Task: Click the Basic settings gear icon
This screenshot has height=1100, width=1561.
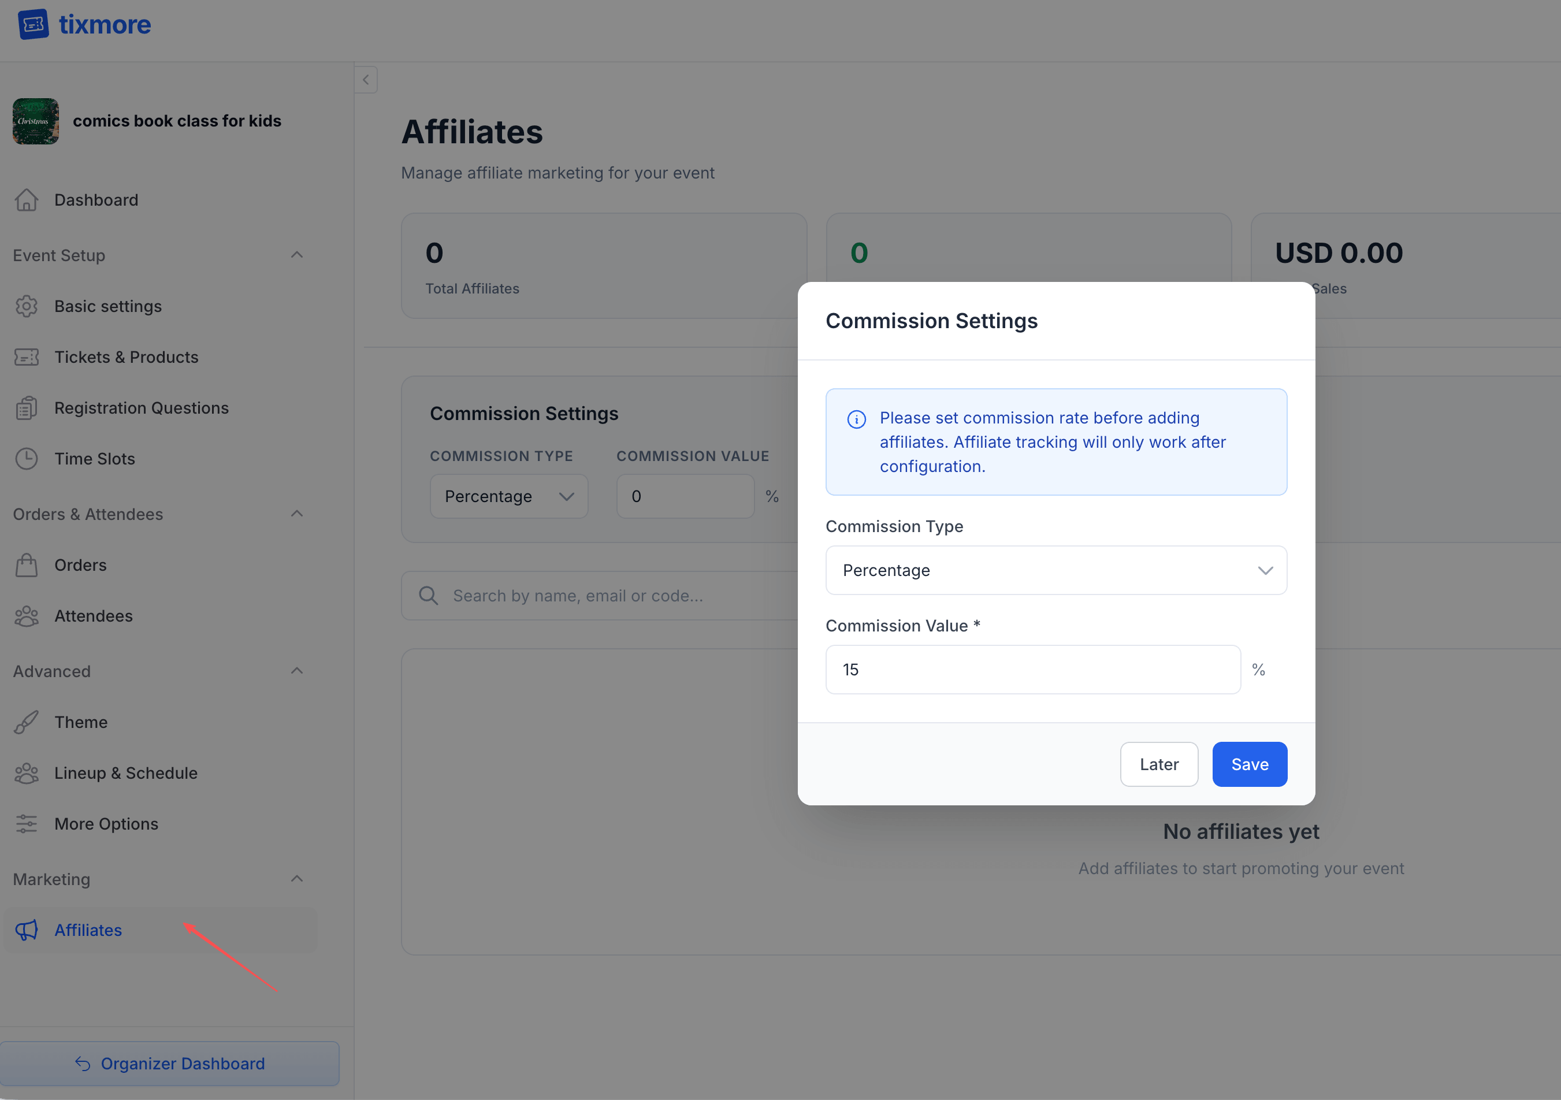Action: 27,306
